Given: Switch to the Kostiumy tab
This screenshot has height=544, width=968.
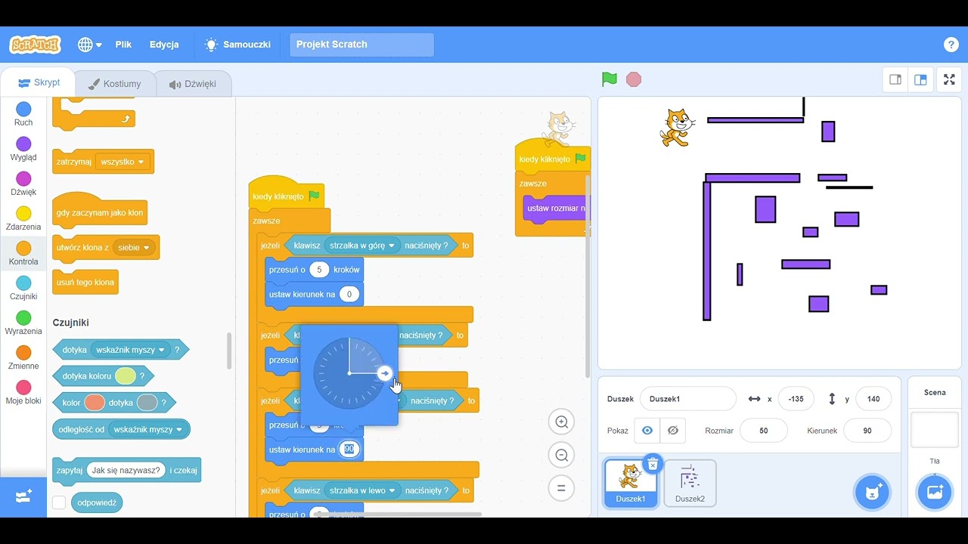Looking at the screenshot, I should pyautogui.click(x=114, y=84).
